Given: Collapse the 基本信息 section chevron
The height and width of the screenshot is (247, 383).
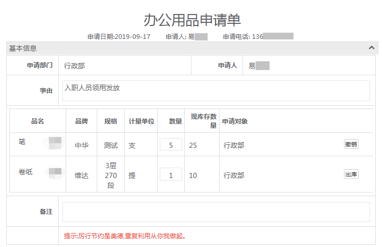Looking at the screenshot, I should [371, 48].
